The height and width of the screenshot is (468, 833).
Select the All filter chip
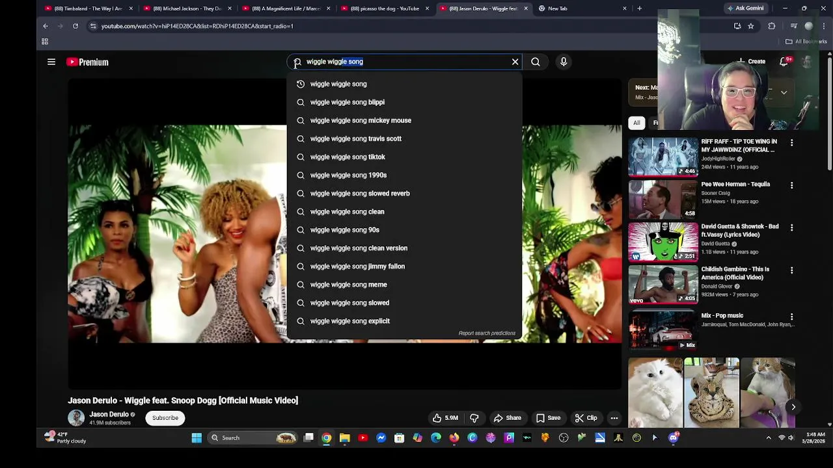(x=636, y=123)
